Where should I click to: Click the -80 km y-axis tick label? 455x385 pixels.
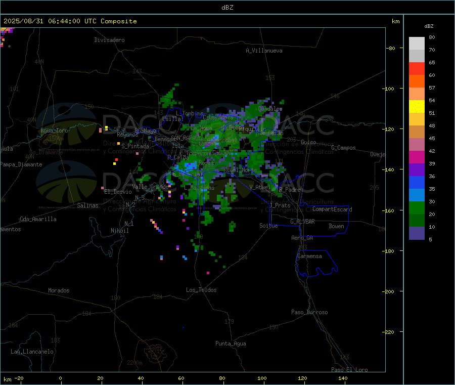point(390,48)
